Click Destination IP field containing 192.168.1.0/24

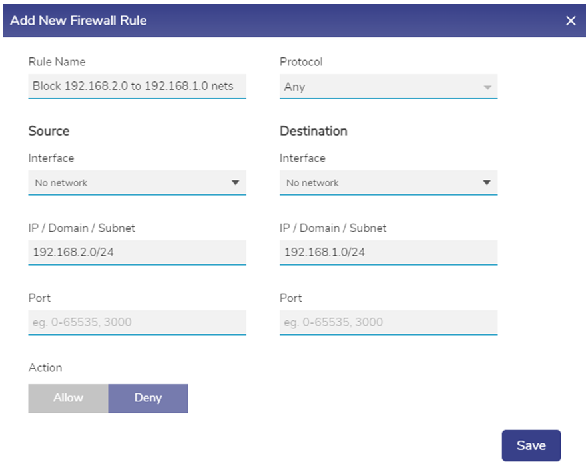click(x=388, y=252)
